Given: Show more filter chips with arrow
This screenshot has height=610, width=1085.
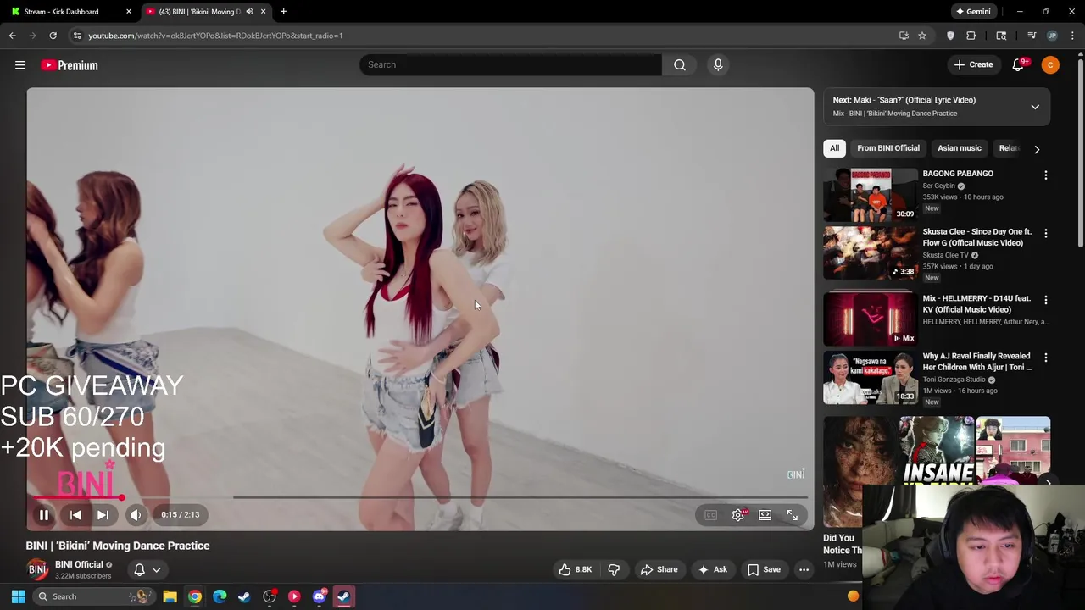Looking at the screenshot, I should (1037, 149).
